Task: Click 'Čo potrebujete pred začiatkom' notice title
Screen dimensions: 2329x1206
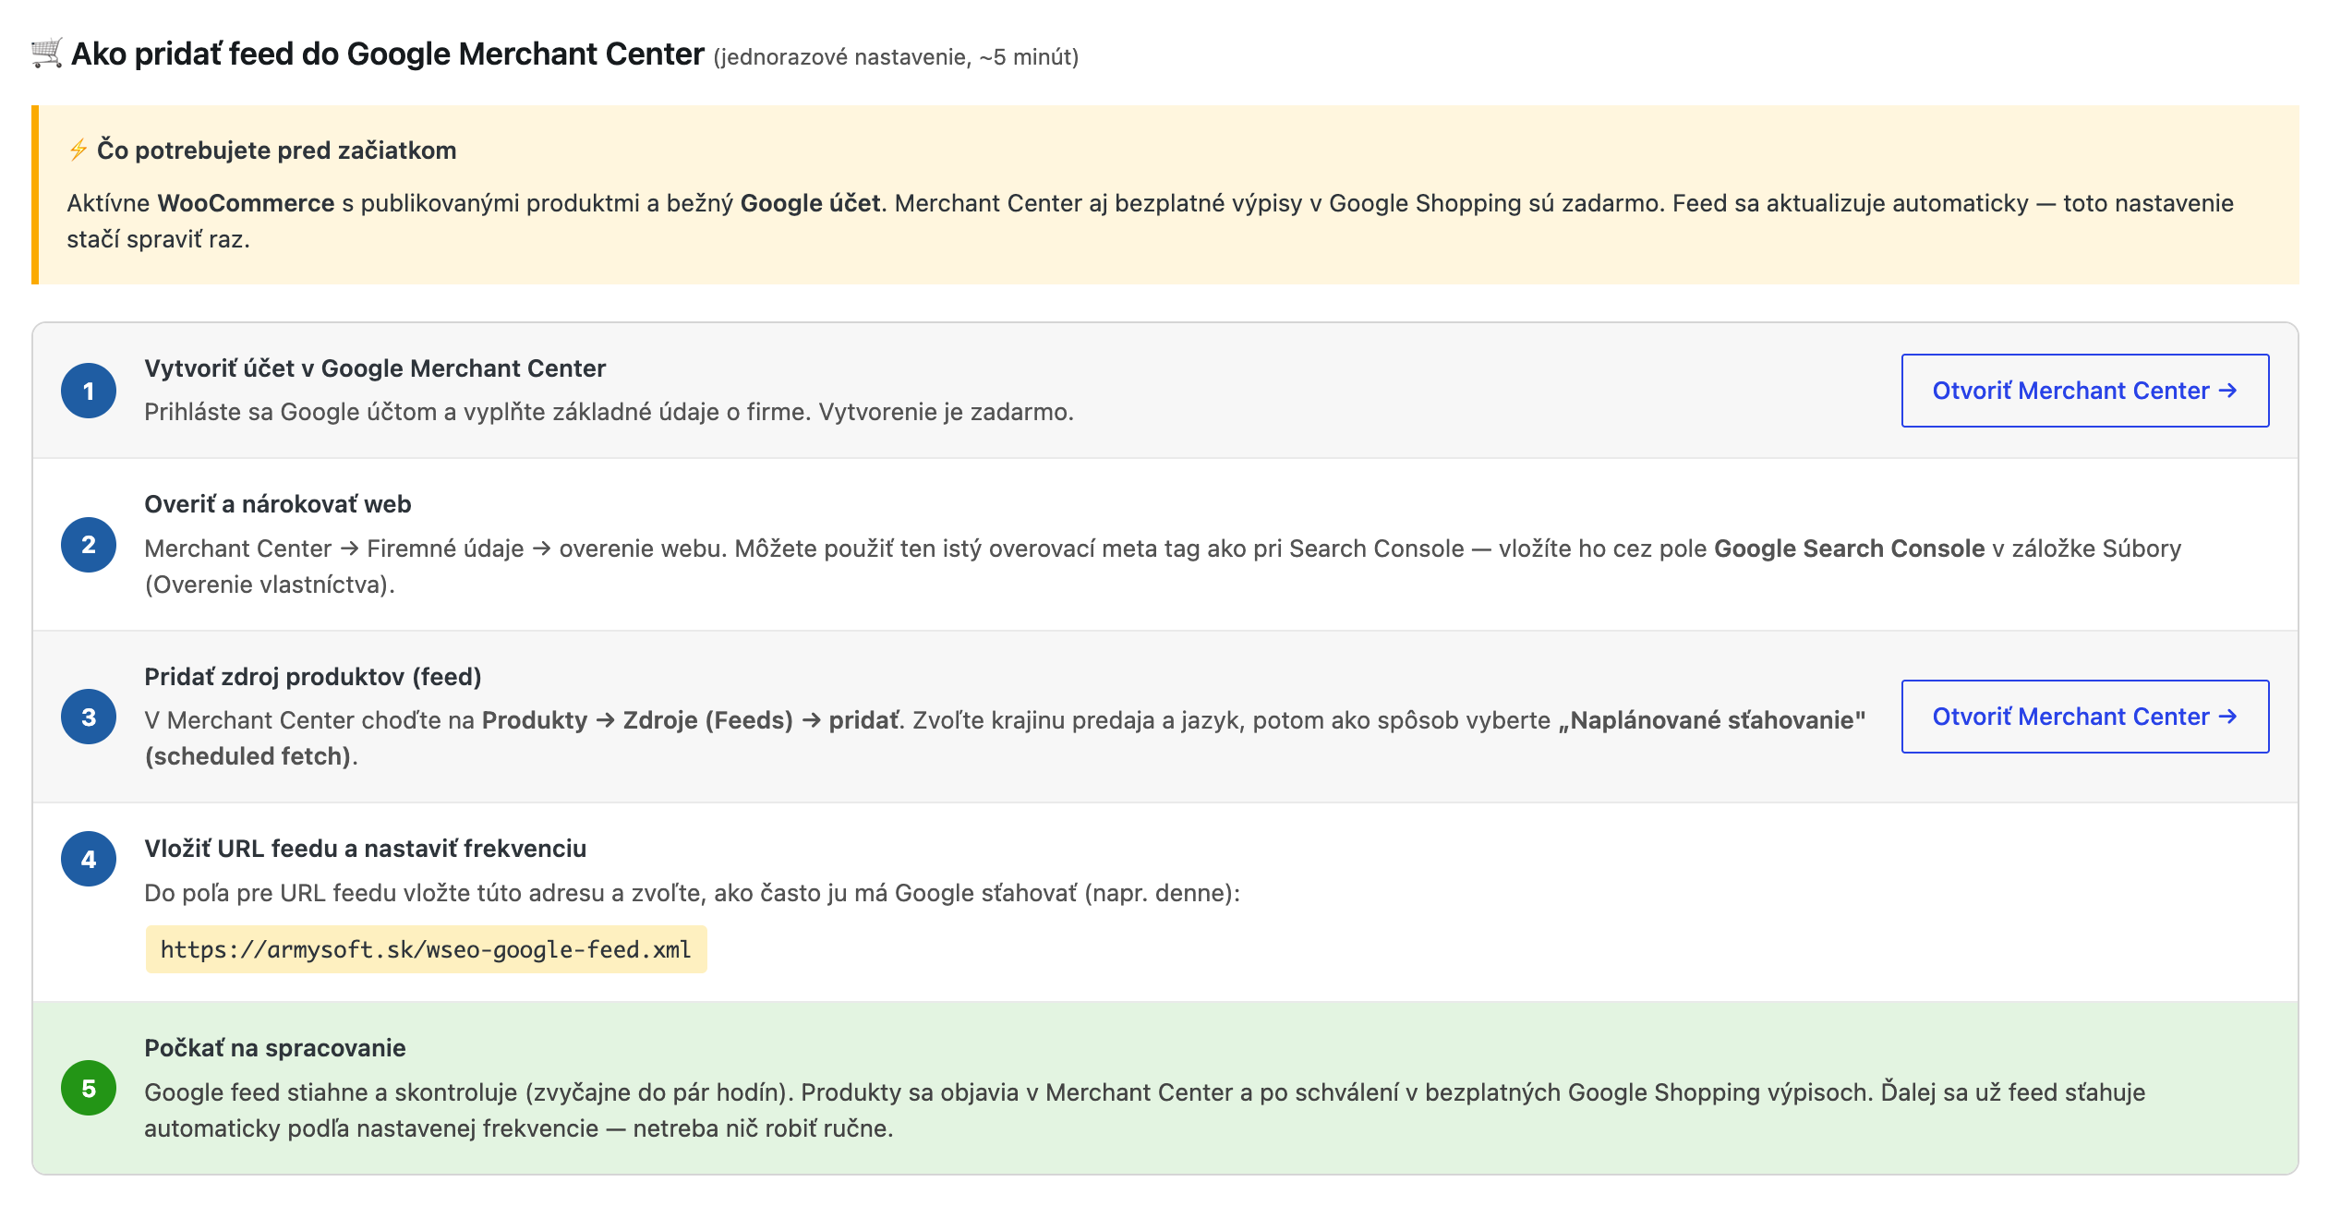Action: pyautogui.click(x=277, y=150)
